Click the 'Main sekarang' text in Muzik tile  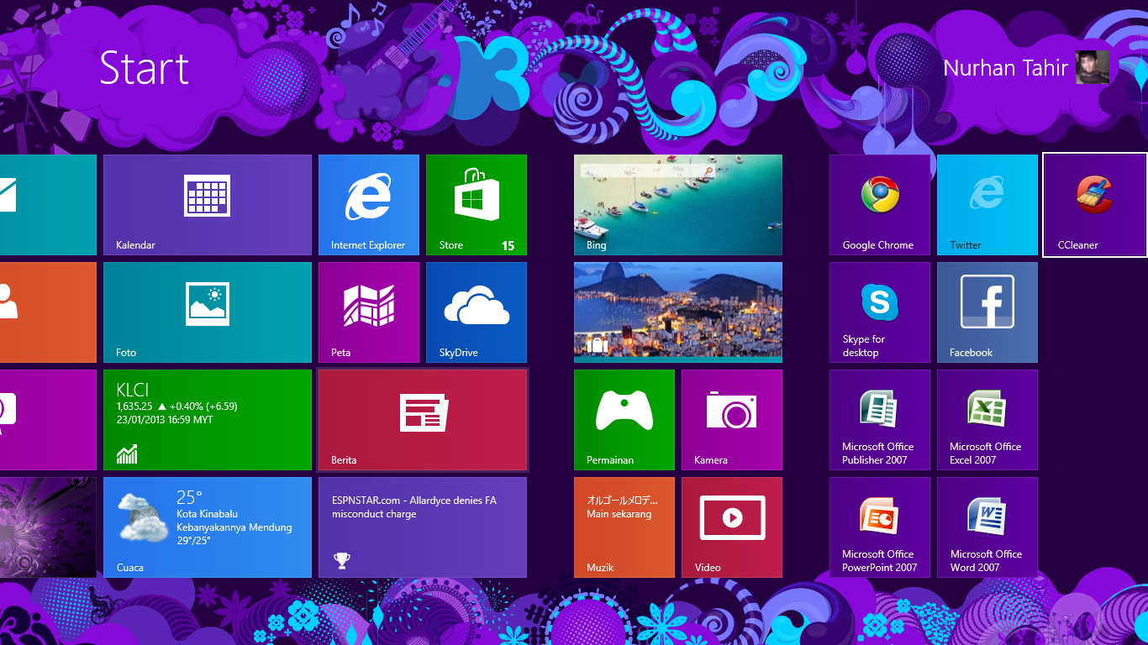coord(619,514)
